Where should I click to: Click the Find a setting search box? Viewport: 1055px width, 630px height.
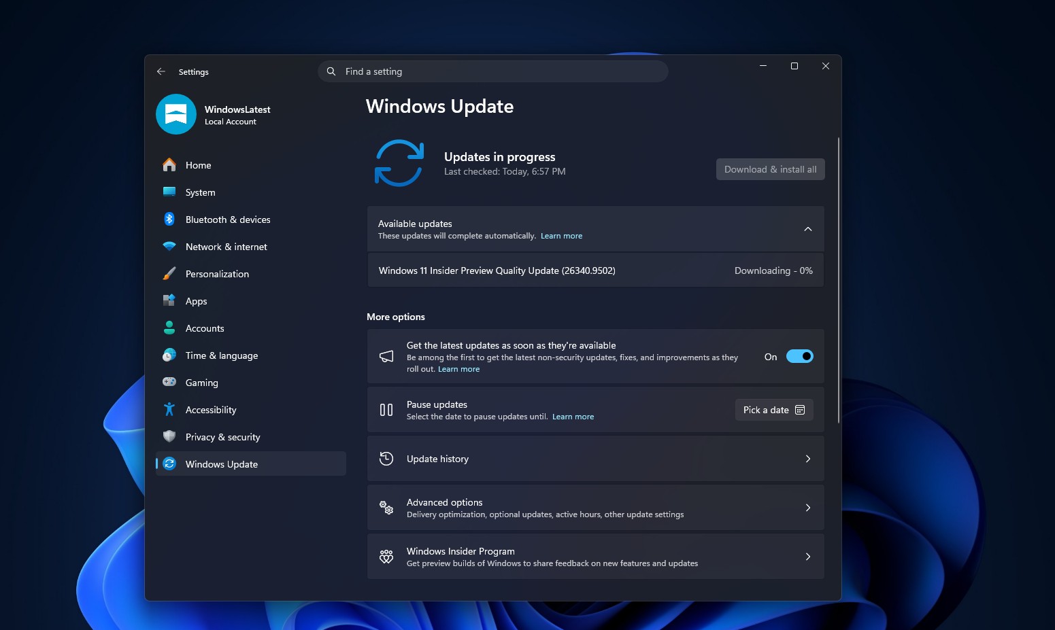493,71
